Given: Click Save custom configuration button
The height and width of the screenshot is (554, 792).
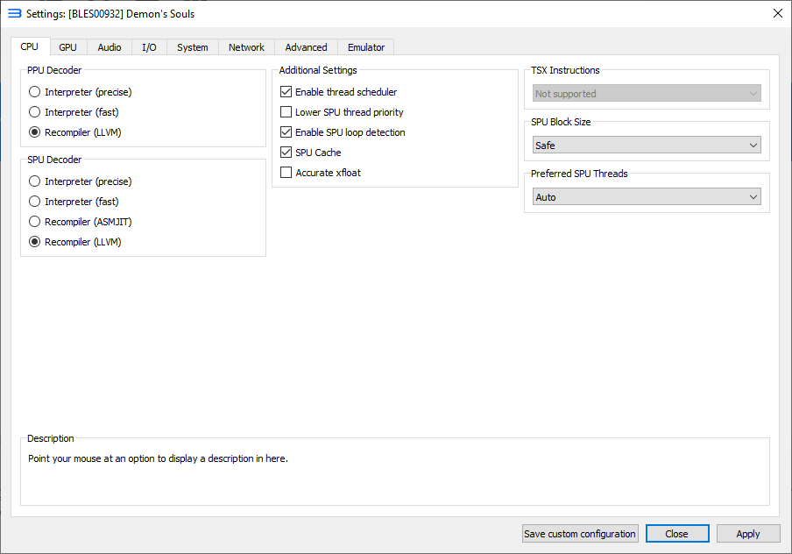Looking at the screenshot, I should coord(580,534).
